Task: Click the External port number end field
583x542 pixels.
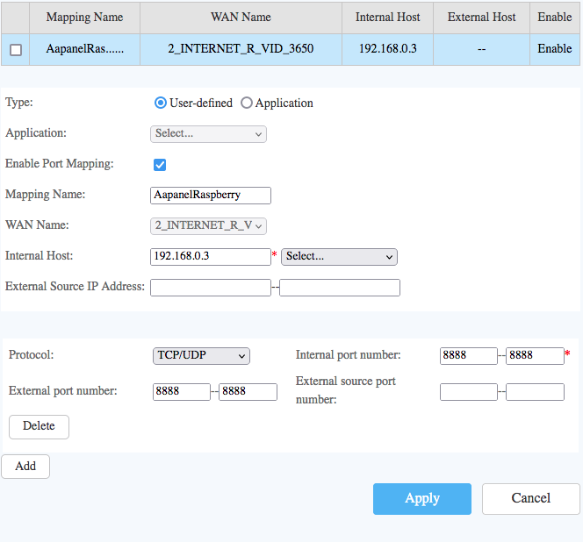Action: [x=248, y=392]
